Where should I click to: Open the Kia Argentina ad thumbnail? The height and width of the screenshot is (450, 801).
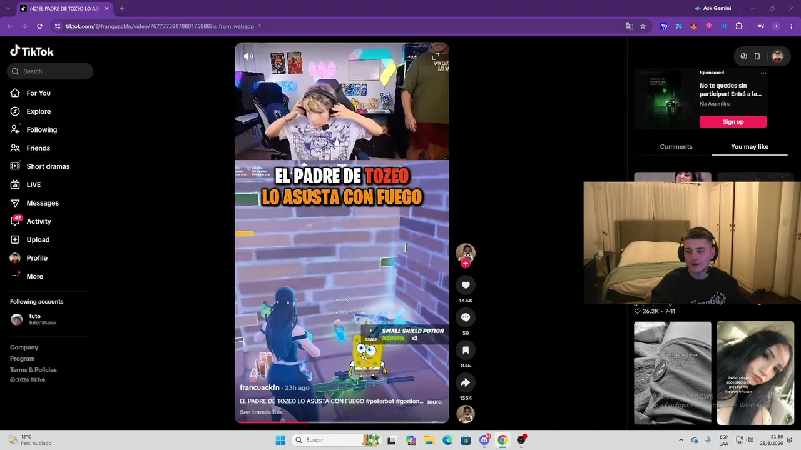(x=664, y=99)
